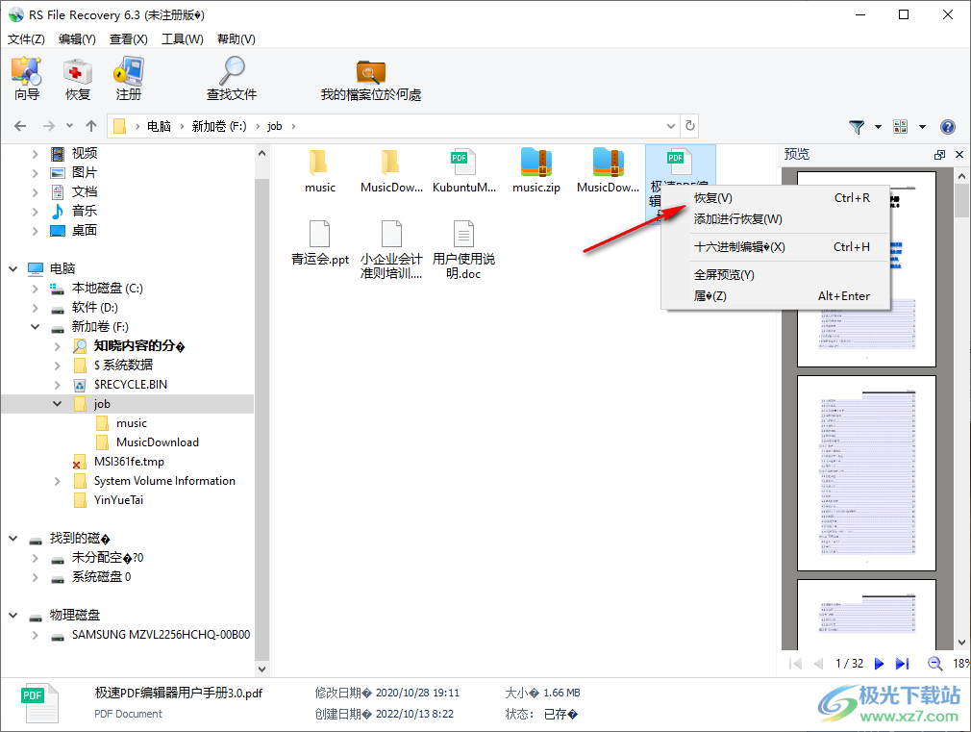Select MSI361fe.tmp in the tree
The image size is (971, 732).
coord(129,462)
